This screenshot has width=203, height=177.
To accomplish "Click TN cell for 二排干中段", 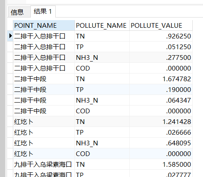I will tap(102, 79).
